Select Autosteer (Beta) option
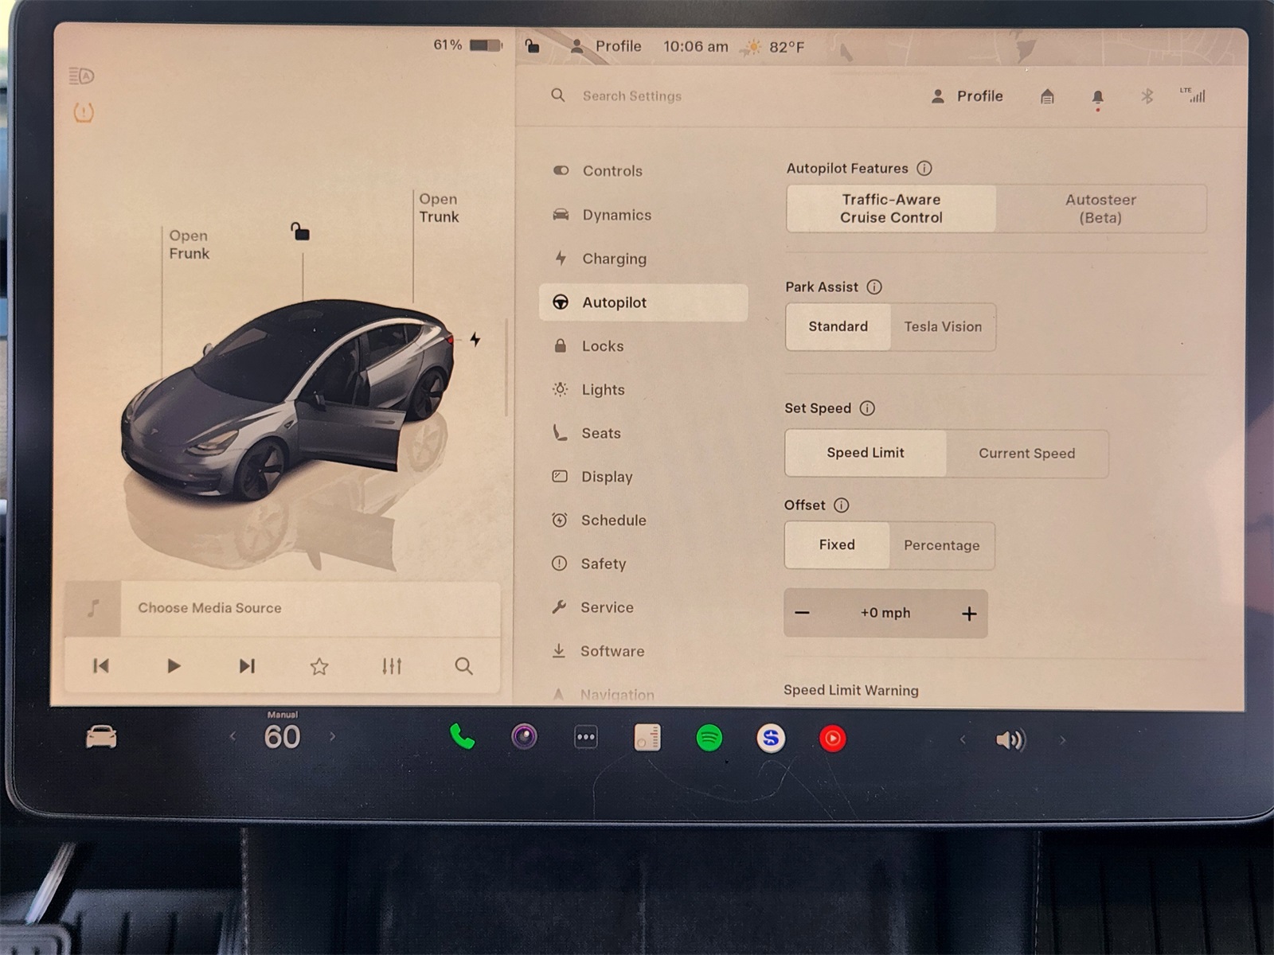 1100,209
